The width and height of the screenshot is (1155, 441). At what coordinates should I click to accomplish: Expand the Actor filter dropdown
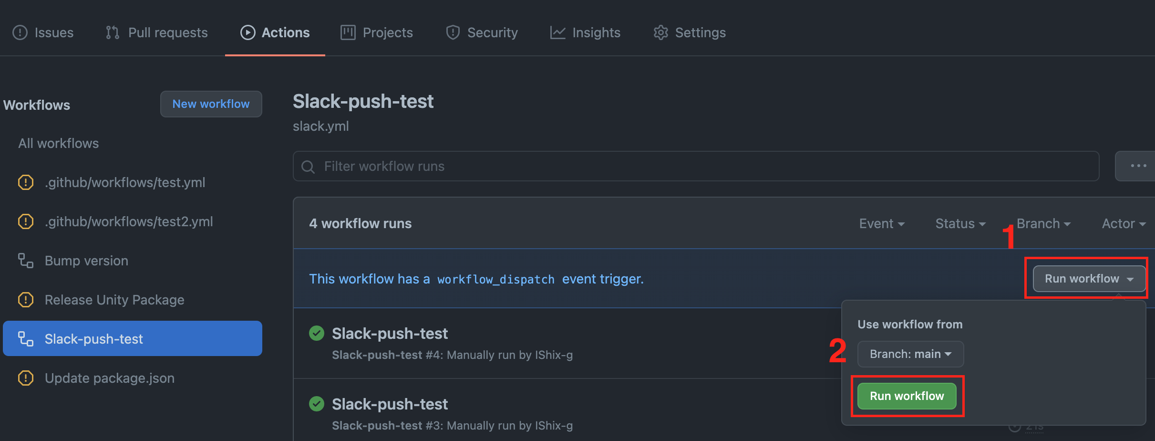click(1123, 223)
